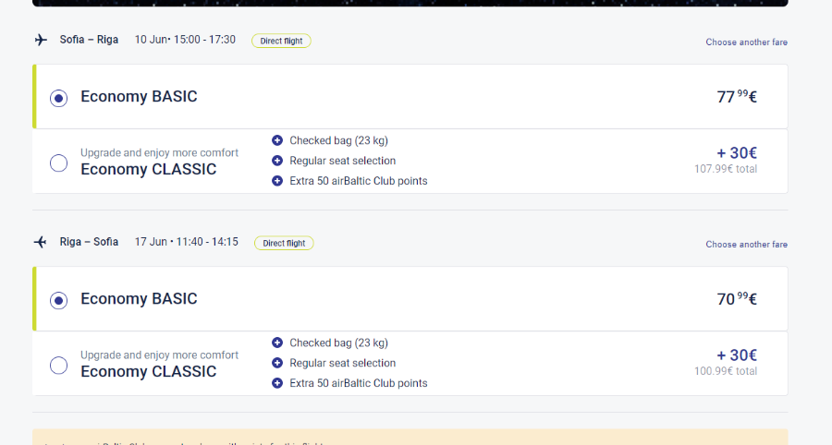Image resolution: width=832 pixels, height=445 pixels.
Task: Click the + 30€ upgrade price with 107.99€ total
Action: coord(737,153)
